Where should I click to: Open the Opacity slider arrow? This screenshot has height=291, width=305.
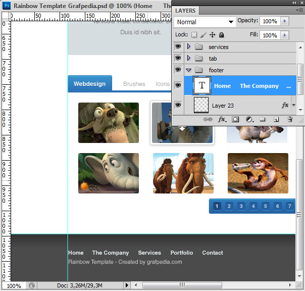285,21
